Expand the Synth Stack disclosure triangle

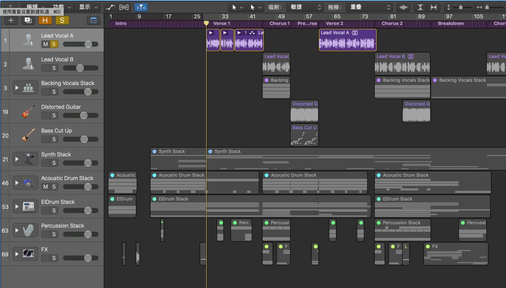pyautogui.click(x=17, y=159)
